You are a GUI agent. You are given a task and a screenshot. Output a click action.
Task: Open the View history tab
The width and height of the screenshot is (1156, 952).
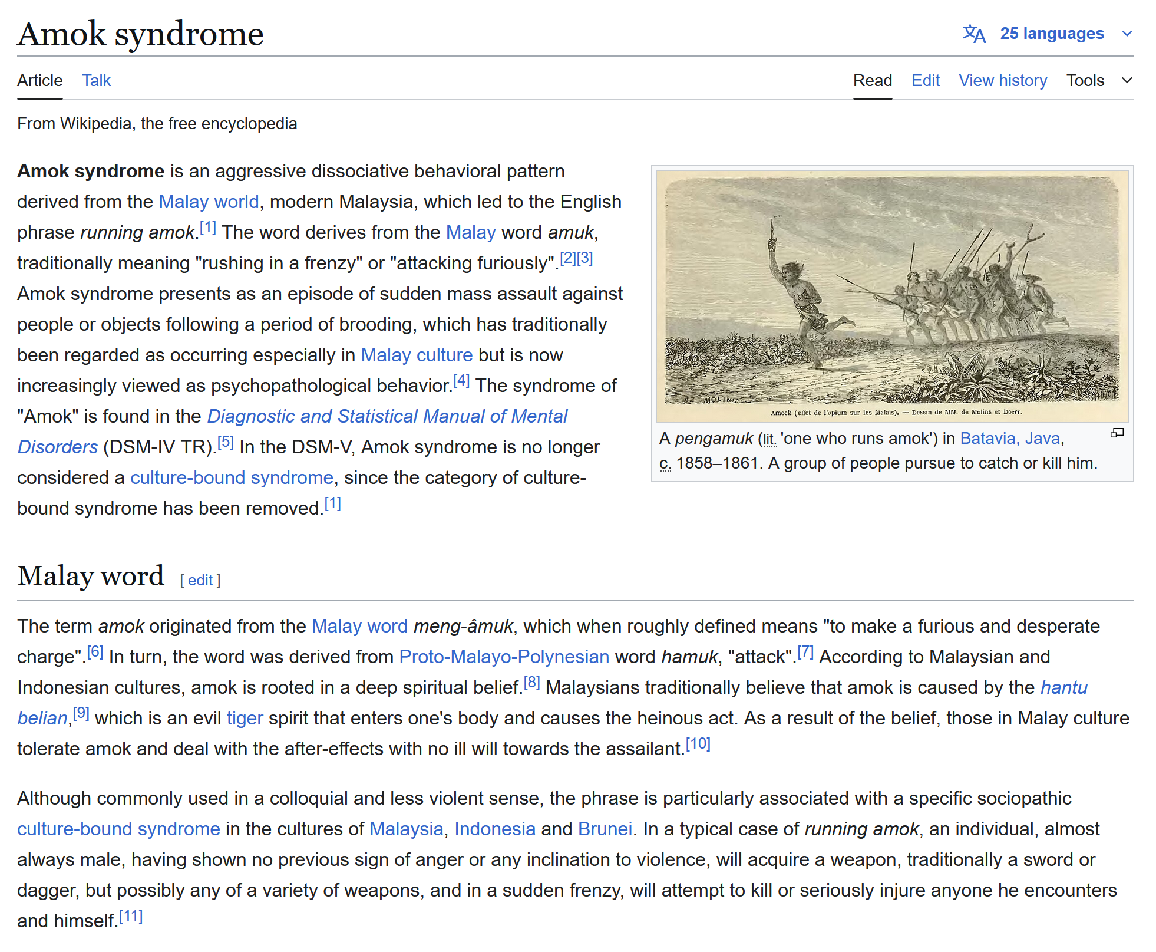click(x=1002, y=81)
